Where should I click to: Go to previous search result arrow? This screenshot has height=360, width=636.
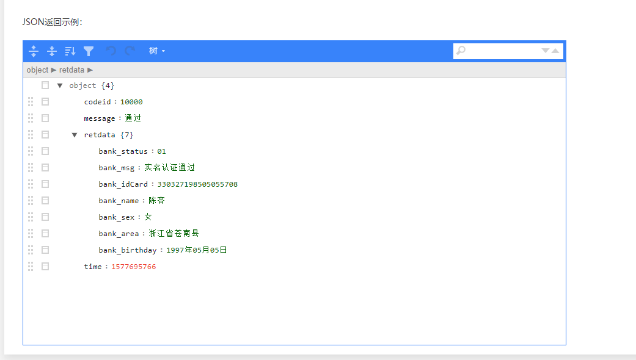tap(555, 51)
